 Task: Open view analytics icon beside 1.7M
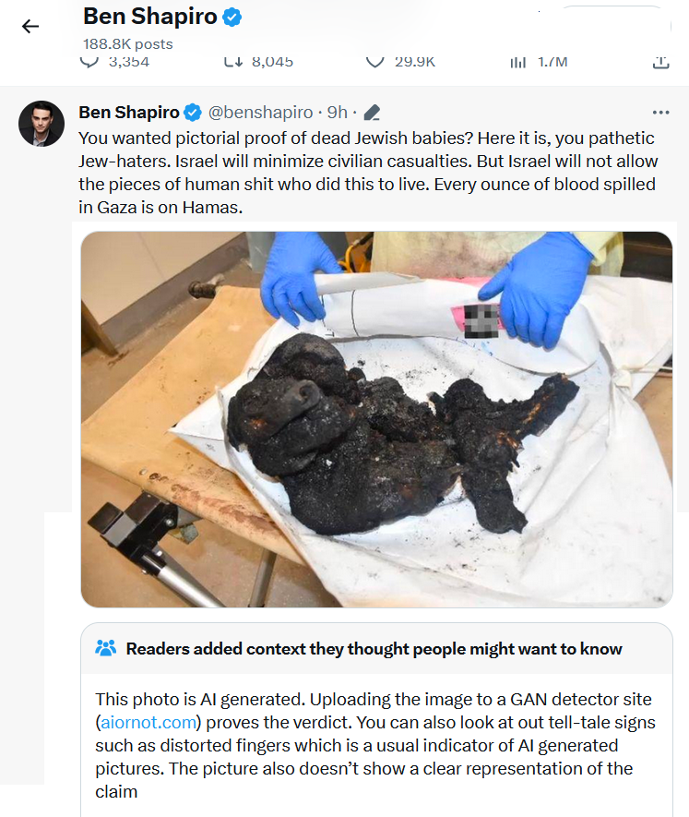(517, 62)
